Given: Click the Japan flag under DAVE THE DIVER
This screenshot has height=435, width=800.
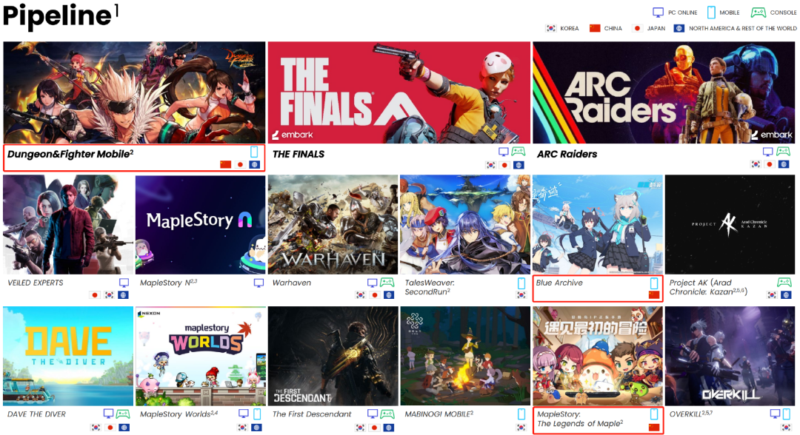Looking at the screenshot, I should pyautogui.click(x=110, y=428).
